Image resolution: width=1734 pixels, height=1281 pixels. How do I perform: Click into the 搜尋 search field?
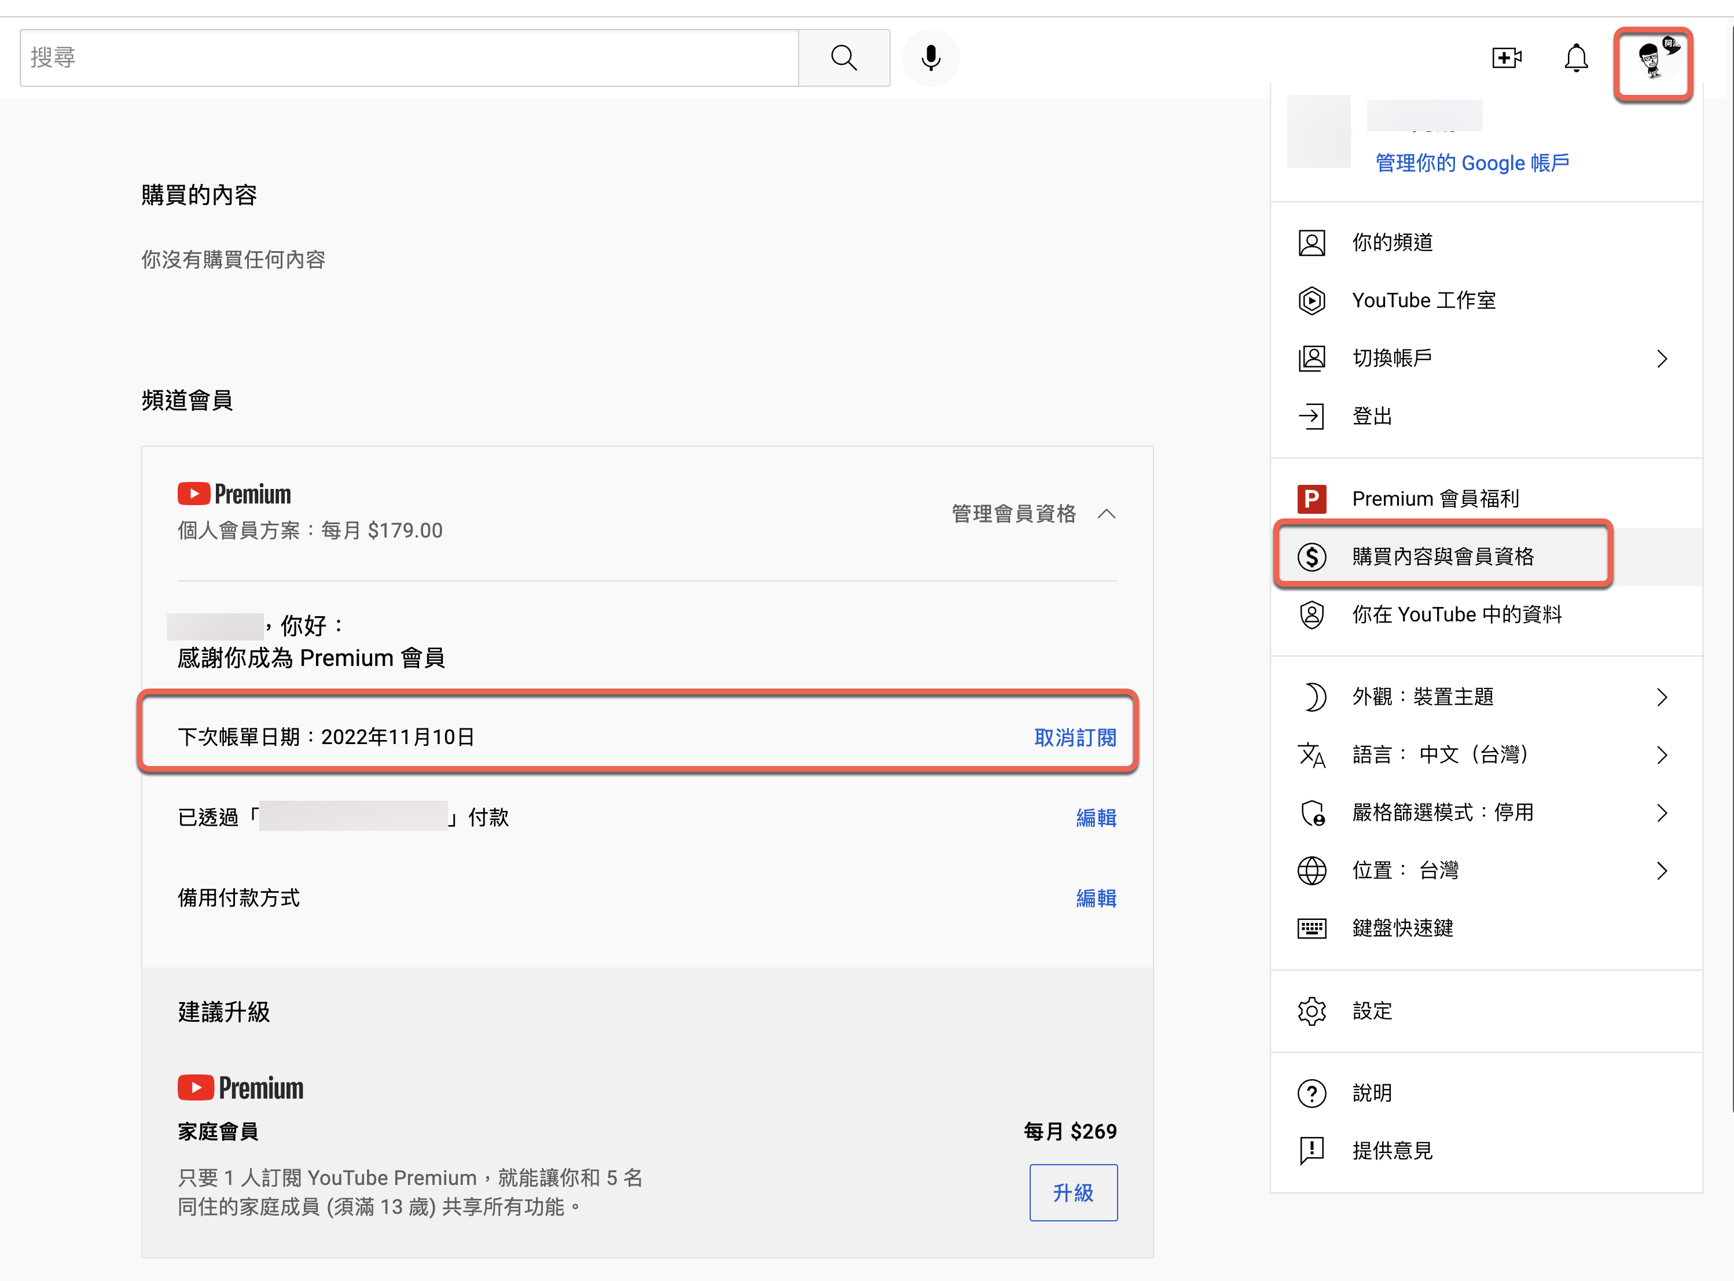pyautogui.click(x=409, y=58)
